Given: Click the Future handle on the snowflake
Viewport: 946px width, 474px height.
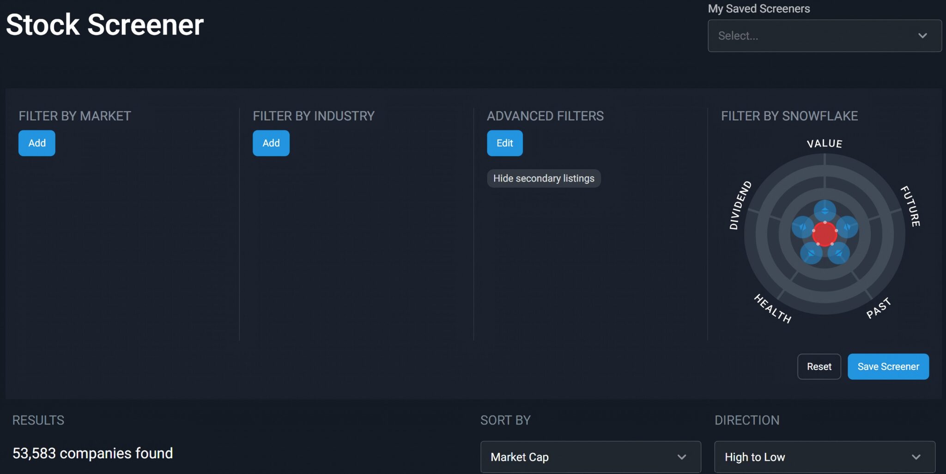Looking at the screenshot, I should [x=847, y=227].
